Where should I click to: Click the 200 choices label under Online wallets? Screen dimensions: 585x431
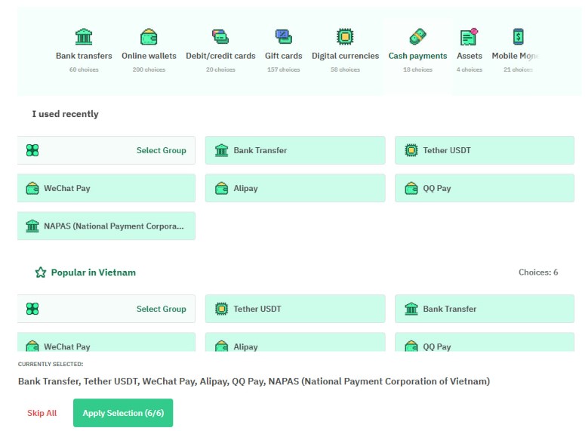pos(149,69)
